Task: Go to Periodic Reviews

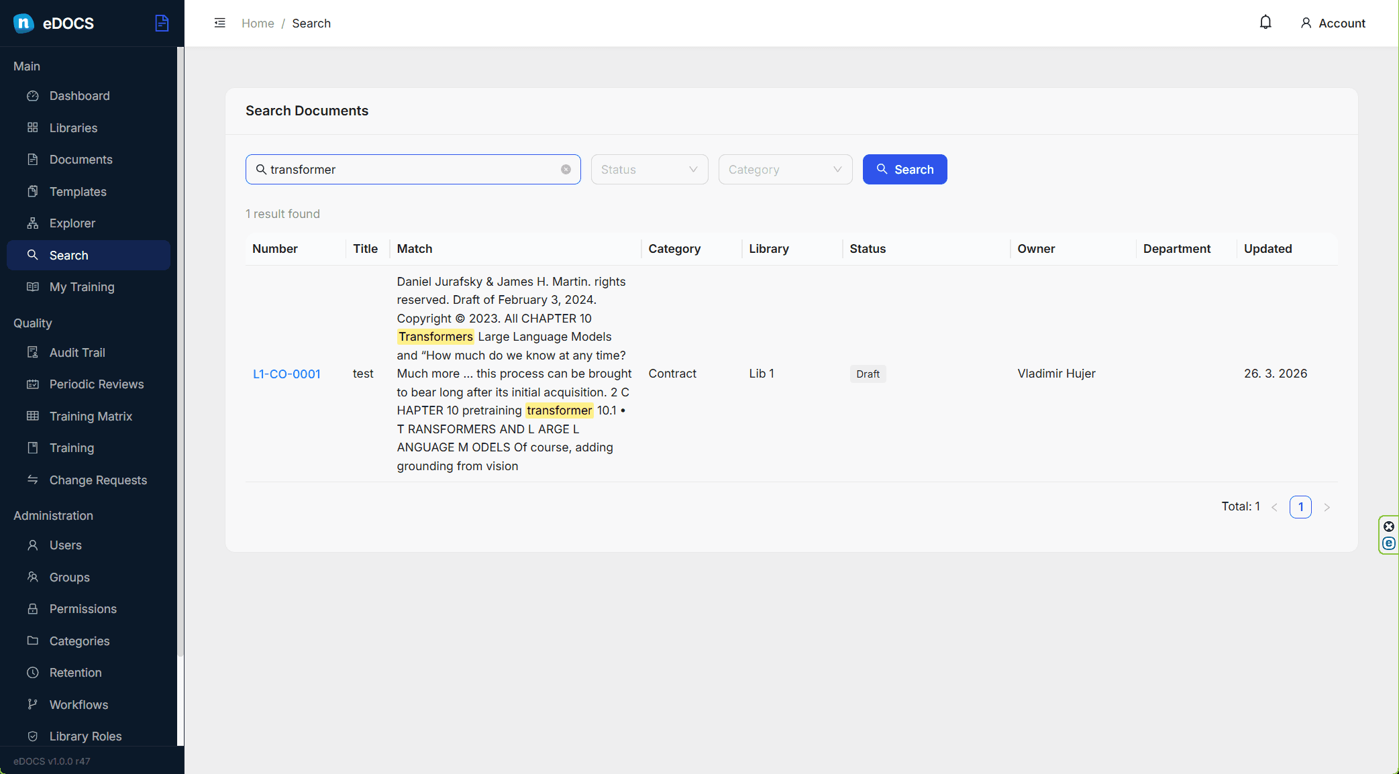Action: pos(89,384)
